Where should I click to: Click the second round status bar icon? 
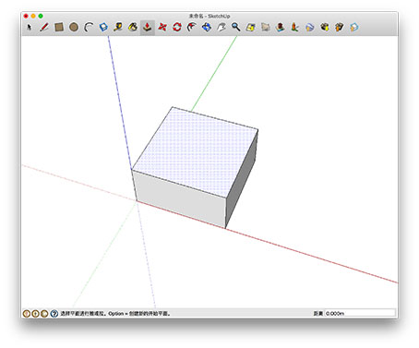35,314
